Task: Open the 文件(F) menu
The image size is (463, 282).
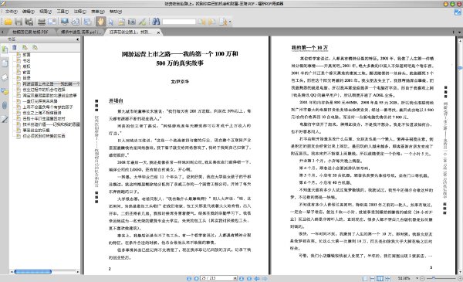Action: (12, 12)
